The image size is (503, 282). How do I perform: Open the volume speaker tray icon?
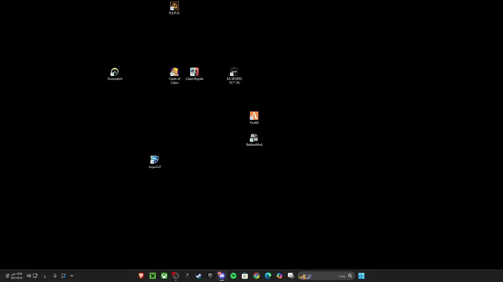pyautogui.click(x=29, y=276)
